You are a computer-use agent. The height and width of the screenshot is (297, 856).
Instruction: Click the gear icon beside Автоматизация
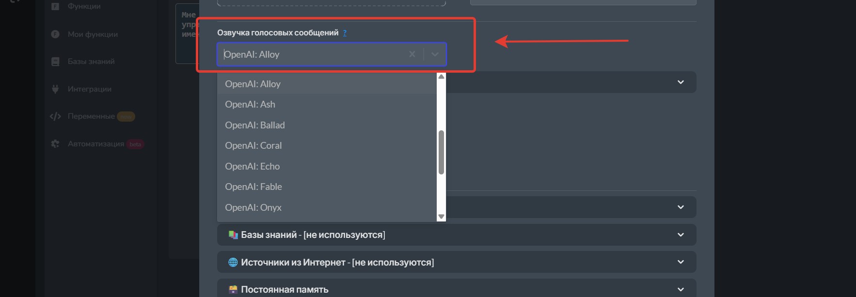[55, 144]
